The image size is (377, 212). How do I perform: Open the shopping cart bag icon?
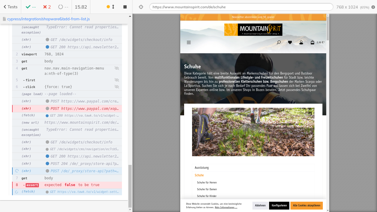[312, 42]
